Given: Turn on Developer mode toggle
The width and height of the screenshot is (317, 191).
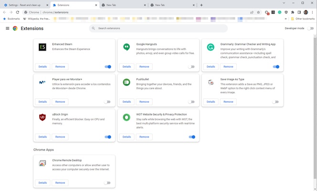Looking at the screenshot, I should 310,28.
